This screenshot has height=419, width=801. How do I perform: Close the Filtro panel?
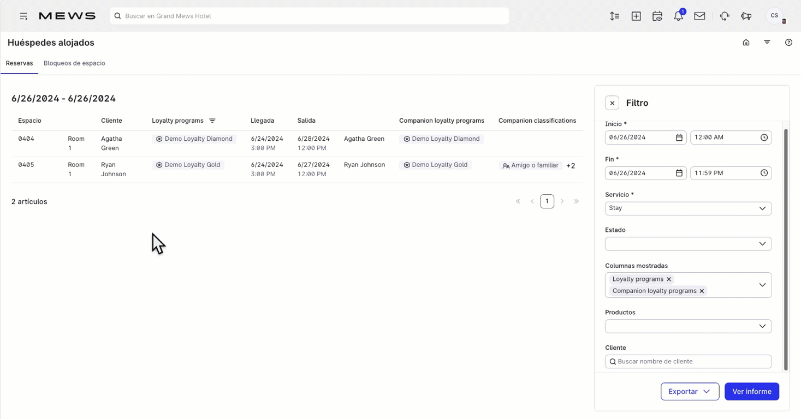[612, 103]
